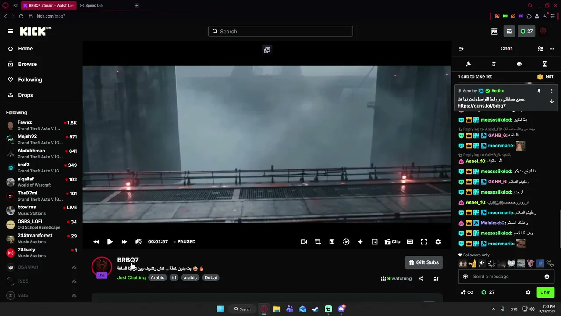
Task: Open chat settings gear icon
Action: (528, 292)
